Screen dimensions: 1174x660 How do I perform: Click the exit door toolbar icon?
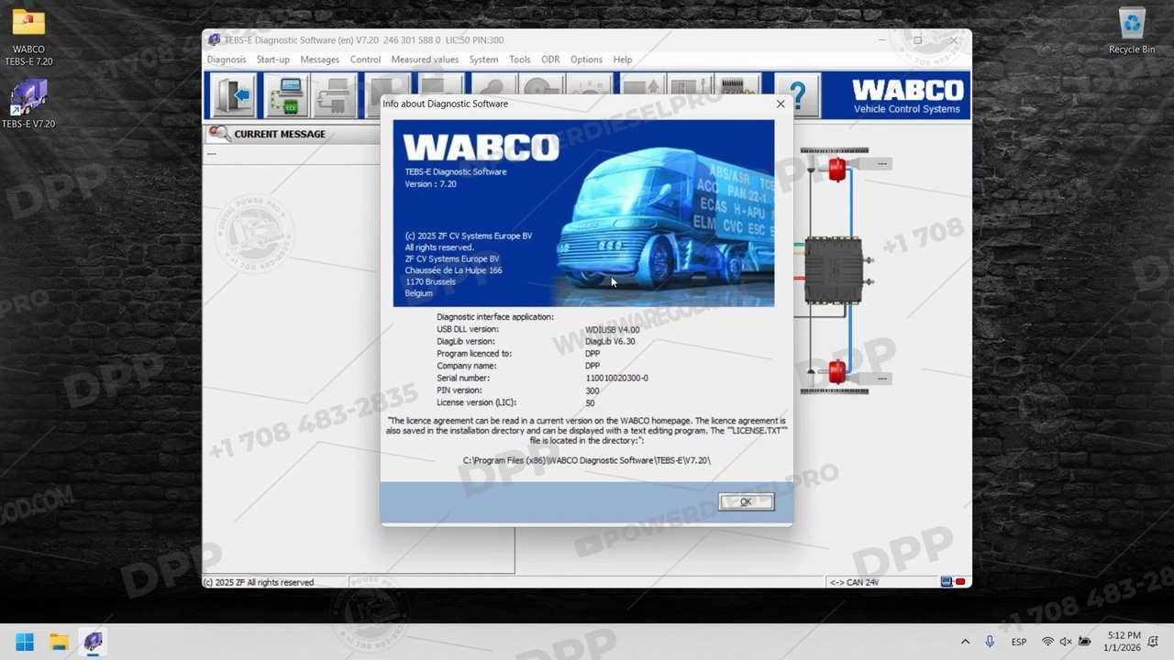click(x=233, y=95)
